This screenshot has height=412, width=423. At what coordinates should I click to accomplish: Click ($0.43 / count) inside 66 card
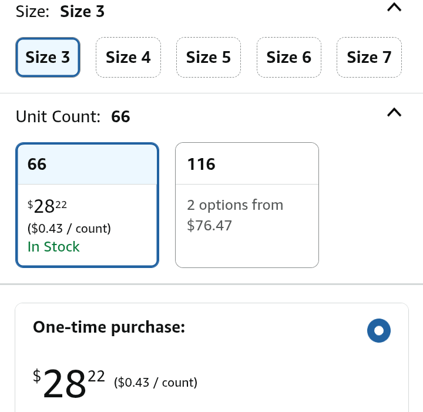point(69,228)
